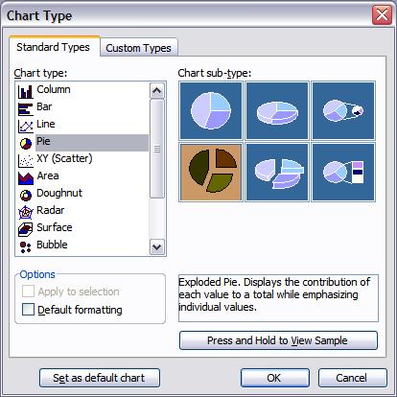Screen dimensions: 397x397
Task: Pick the Line chart type icon
Action: [26, 126]
